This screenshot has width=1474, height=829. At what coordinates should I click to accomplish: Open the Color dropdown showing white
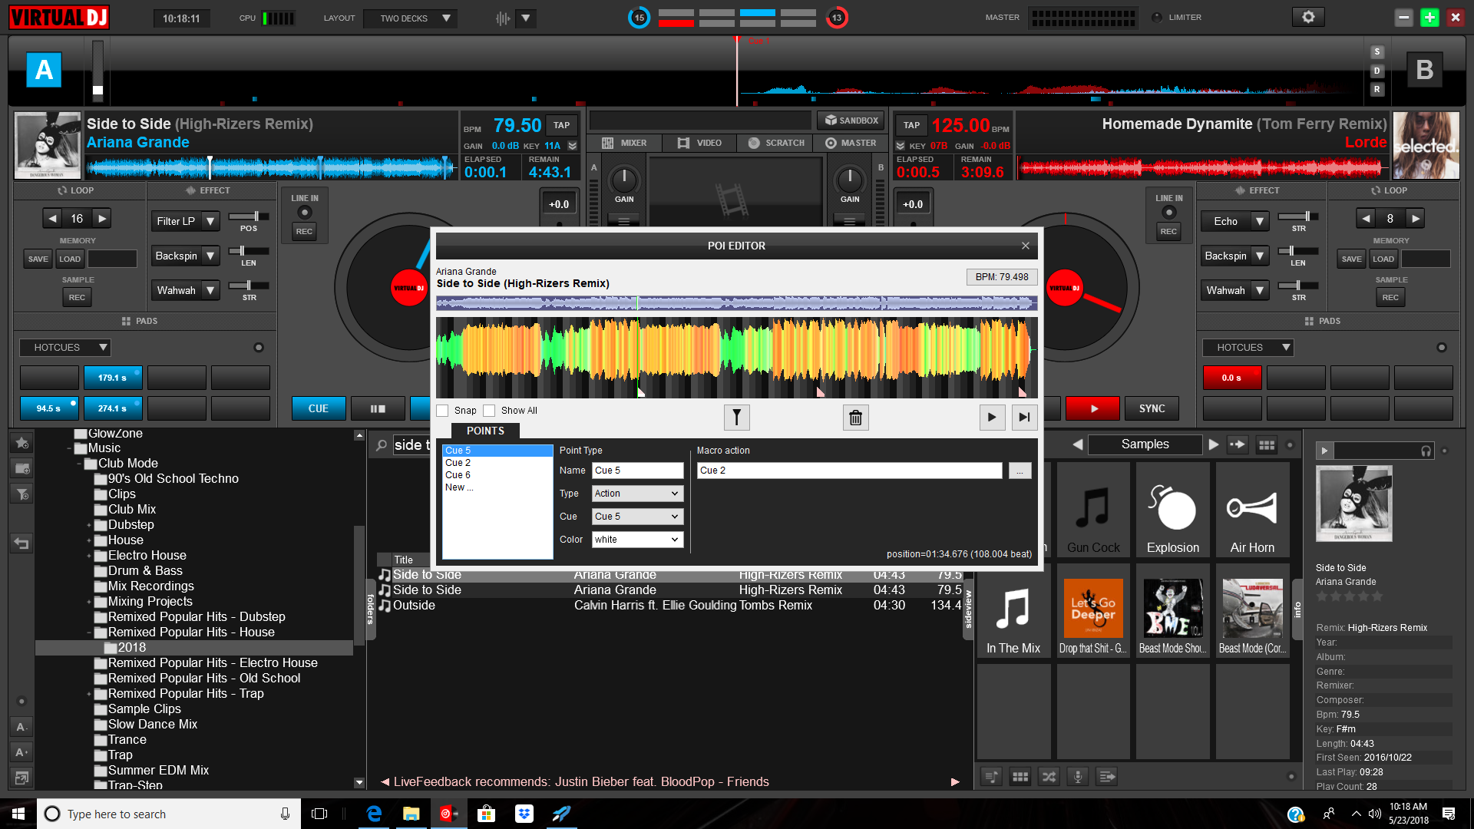pos(637,540)
